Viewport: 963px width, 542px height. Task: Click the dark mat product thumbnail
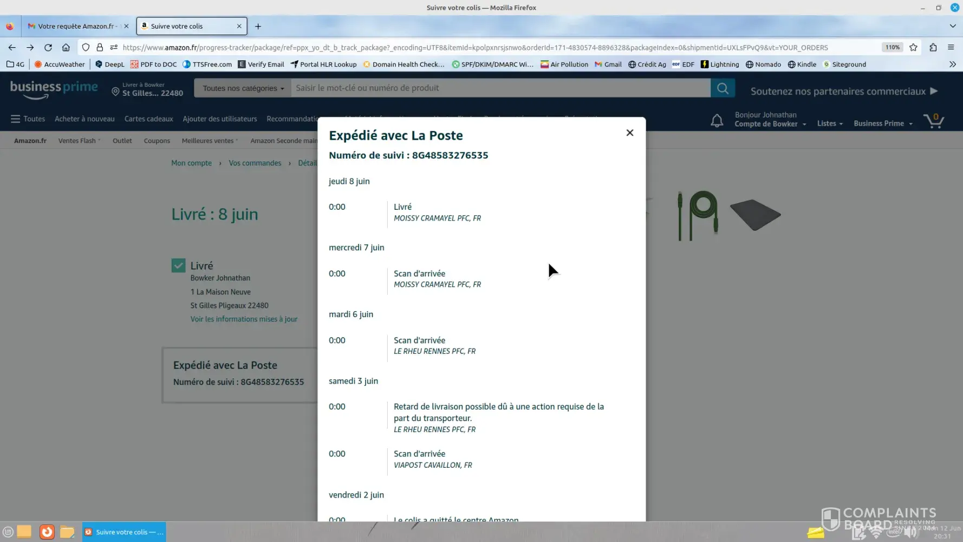point(755,215)
